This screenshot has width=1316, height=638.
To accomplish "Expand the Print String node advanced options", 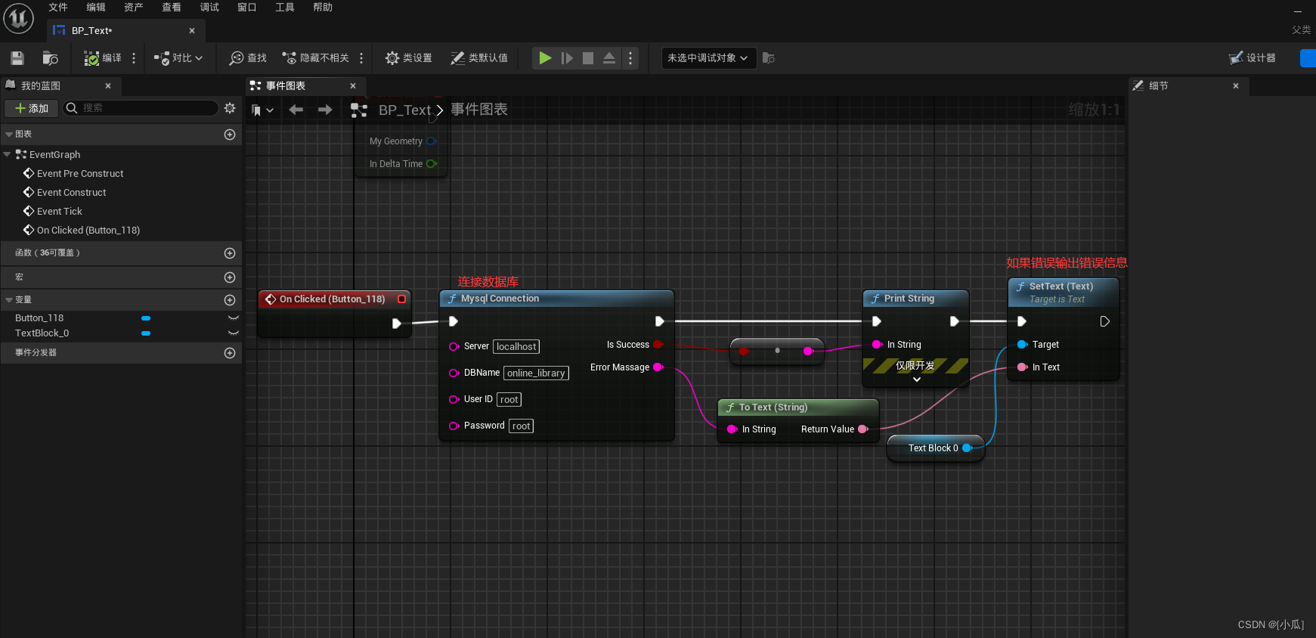I will point(916,379).
